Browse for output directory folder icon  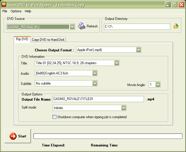point(176,26)
